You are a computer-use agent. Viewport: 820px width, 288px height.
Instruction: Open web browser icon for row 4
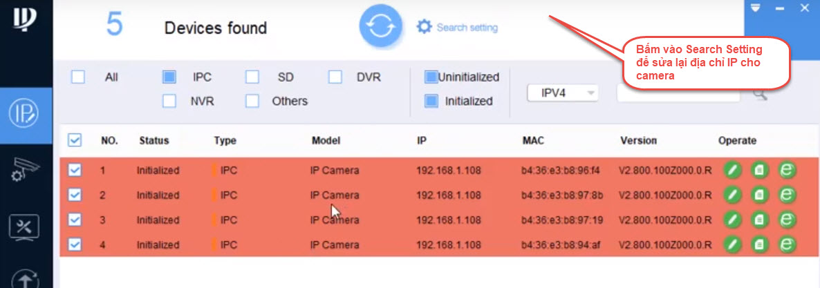pos(786,244)
